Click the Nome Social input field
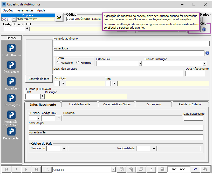Image resolution: width=213 pixels, height=174 pixels. (x=129, y=53)
